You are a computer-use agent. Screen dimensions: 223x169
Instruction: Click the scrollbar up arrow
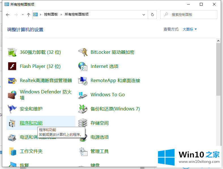[x=218, y=41]
